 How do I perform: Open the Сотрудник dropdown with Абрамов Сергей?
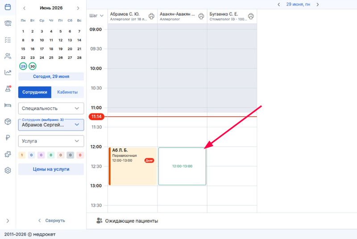[51, 125]
